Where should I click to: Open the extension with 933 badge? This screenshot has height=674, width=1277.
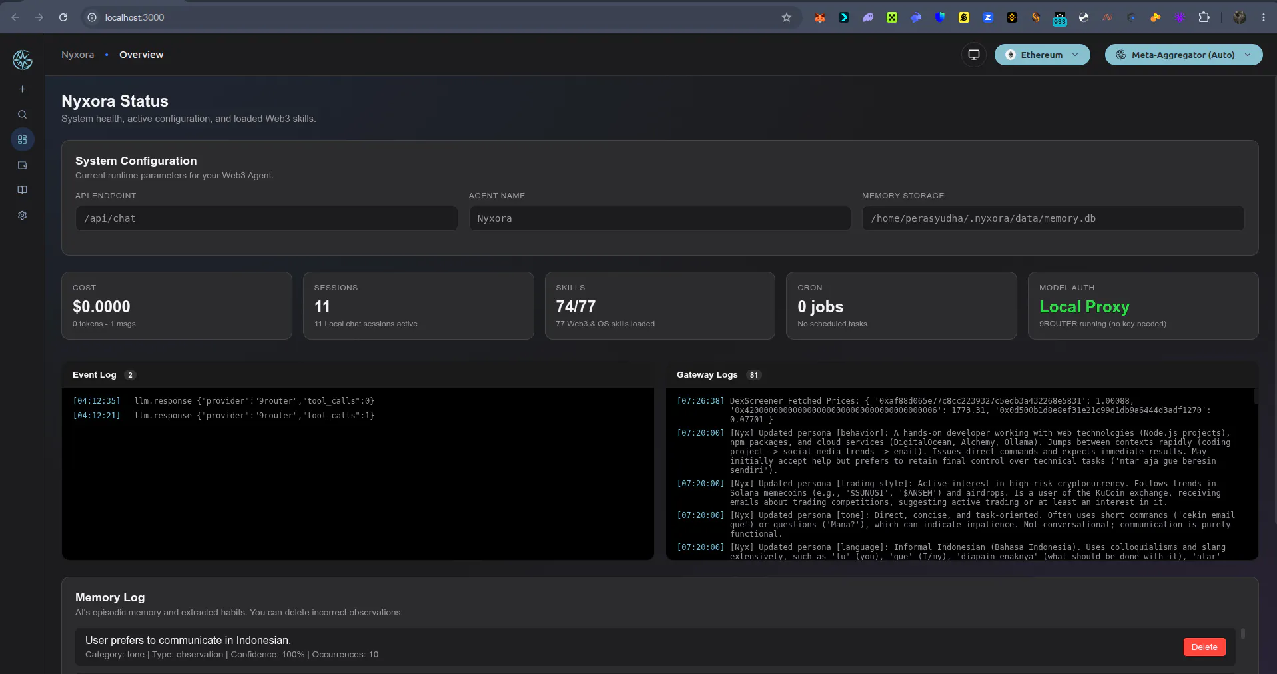(x=1060, y=19)
